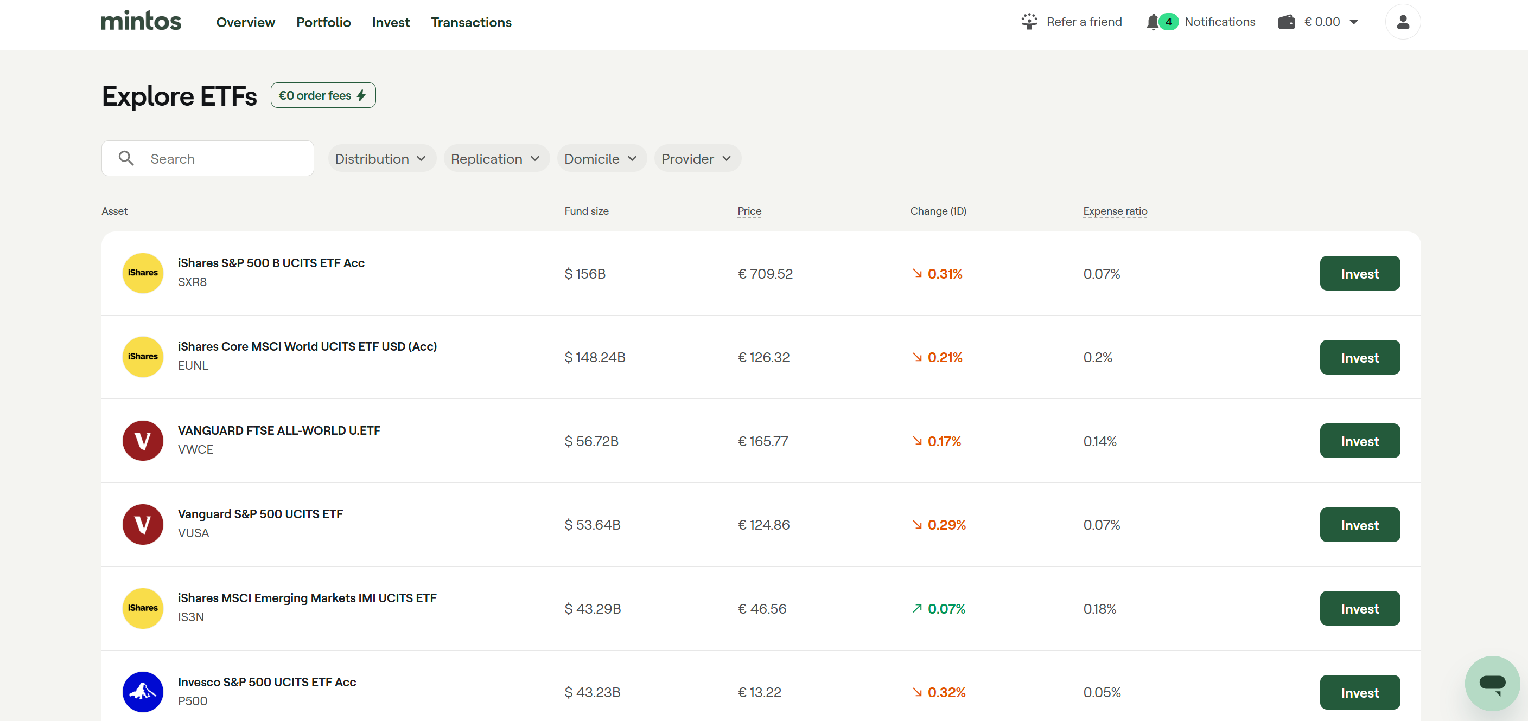This screenshot has height=721, width=1528.
Task: Open the user profile avatar
Action: click(1402, 22)
